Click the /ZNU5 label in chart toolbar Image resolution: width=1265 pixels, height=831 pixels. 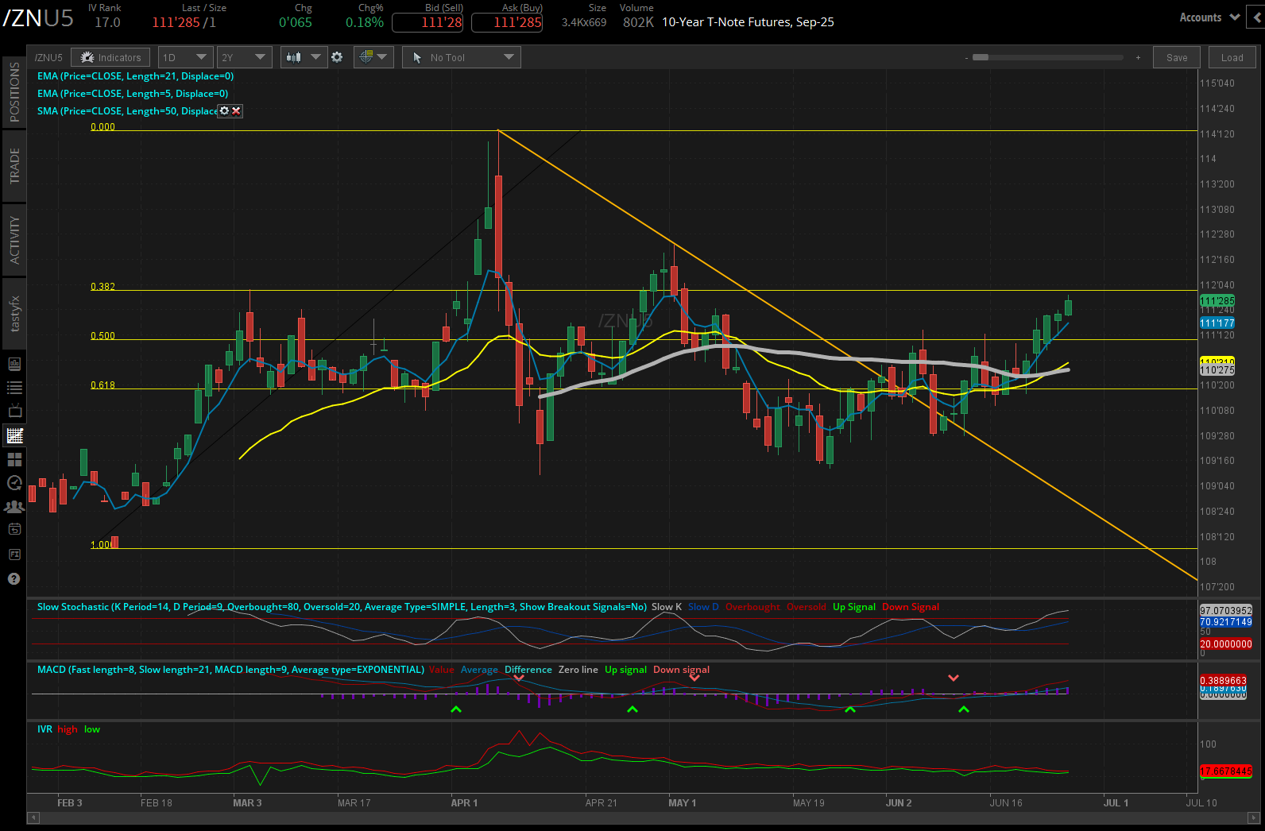click(x=48, y=57)
